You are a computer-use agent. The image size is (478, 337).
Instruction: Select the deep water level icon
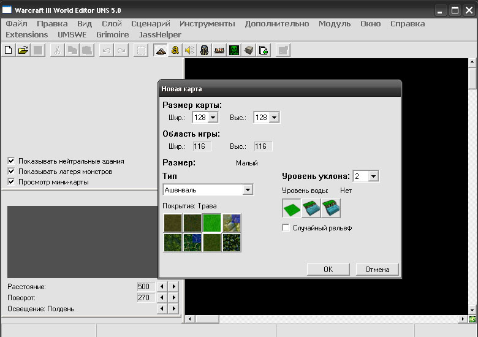pos(331,208)
